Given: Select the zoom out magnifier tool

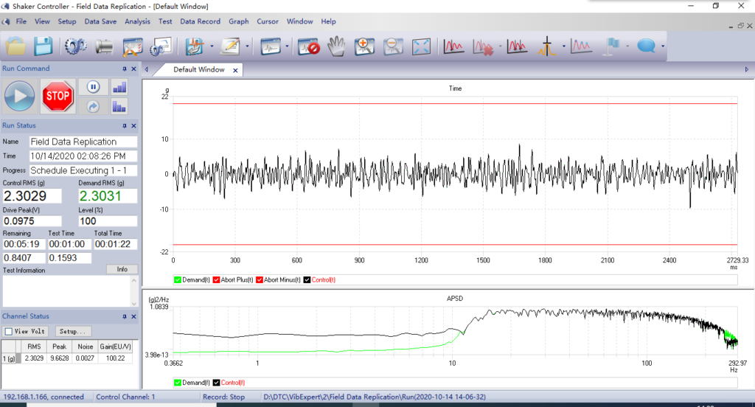Looking at the screenshot, I should point(393,46).
